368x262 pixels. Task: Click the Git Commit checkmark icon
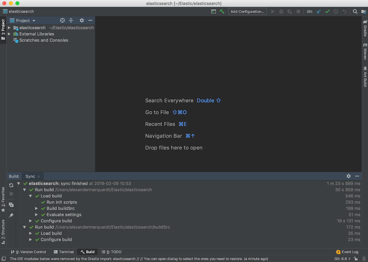327,11
